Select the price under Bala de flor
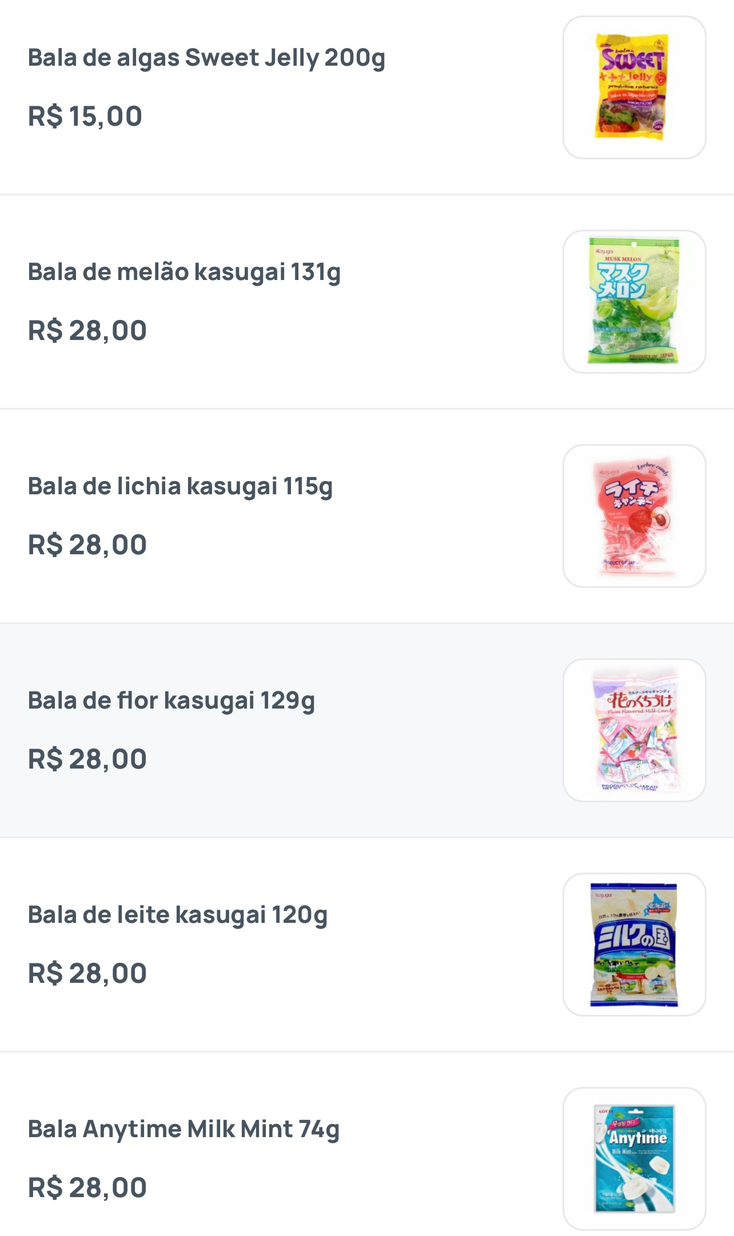The width and height of the screenshot is (734, 1236). tap(87, 759)
